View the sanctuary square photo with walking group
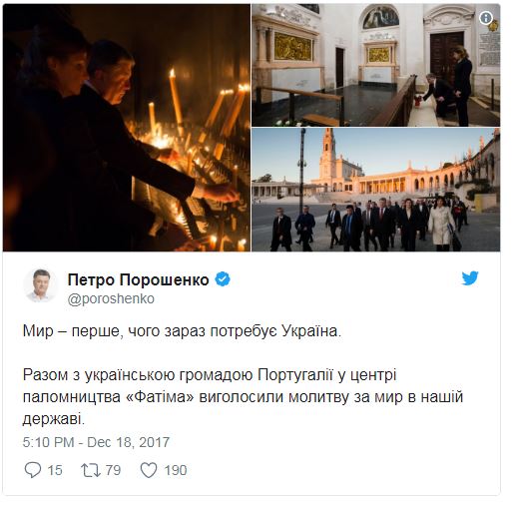 coord(376,190)
